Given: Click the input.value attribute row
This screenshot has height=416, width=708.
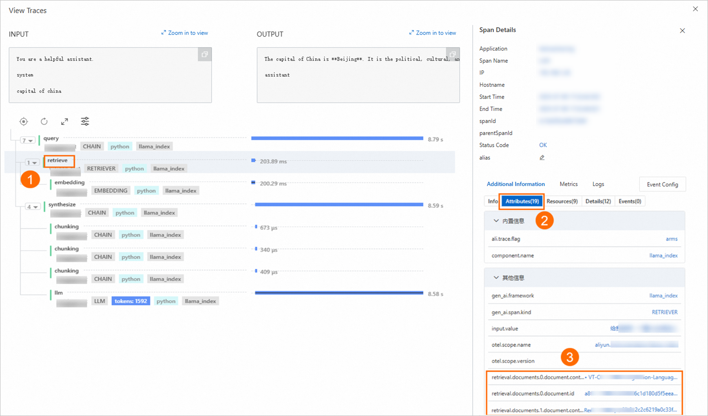Looking at the screenshot, I should 584,328.
